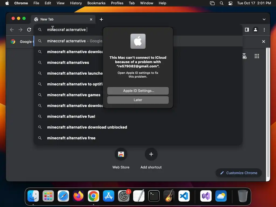
Task: Open the Profiles menu
Action: click(x=117, y=3)
